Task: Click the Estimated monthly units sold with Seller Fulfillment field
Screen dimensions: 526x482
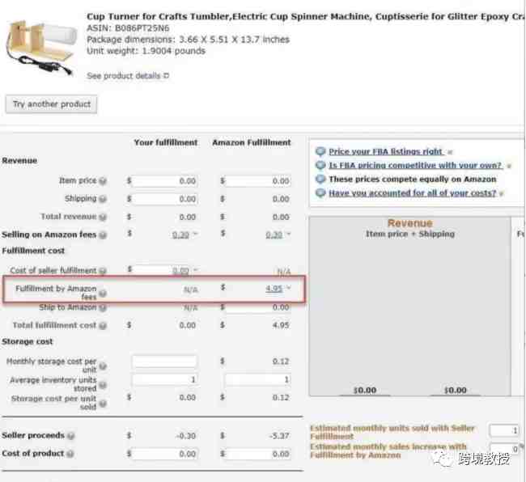Action: (504, 430)
